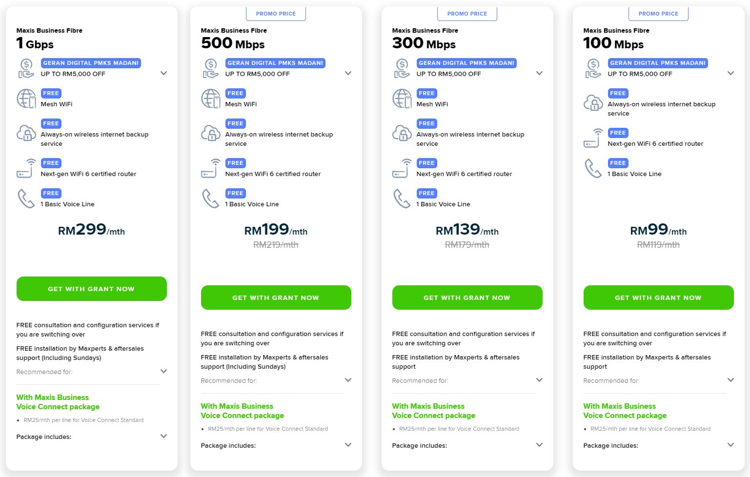Click the Mesh WiFi icon on 1 Gbps plan

click(26, 99)
